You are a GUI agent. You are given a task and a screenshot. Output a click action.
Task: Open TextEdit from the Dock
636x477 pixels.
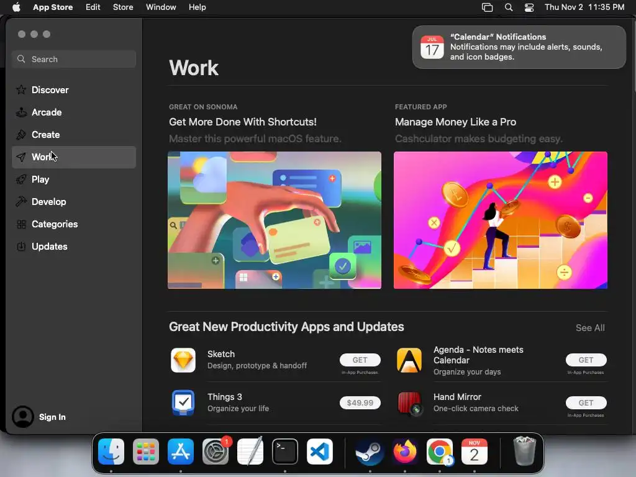click(250, 452)
